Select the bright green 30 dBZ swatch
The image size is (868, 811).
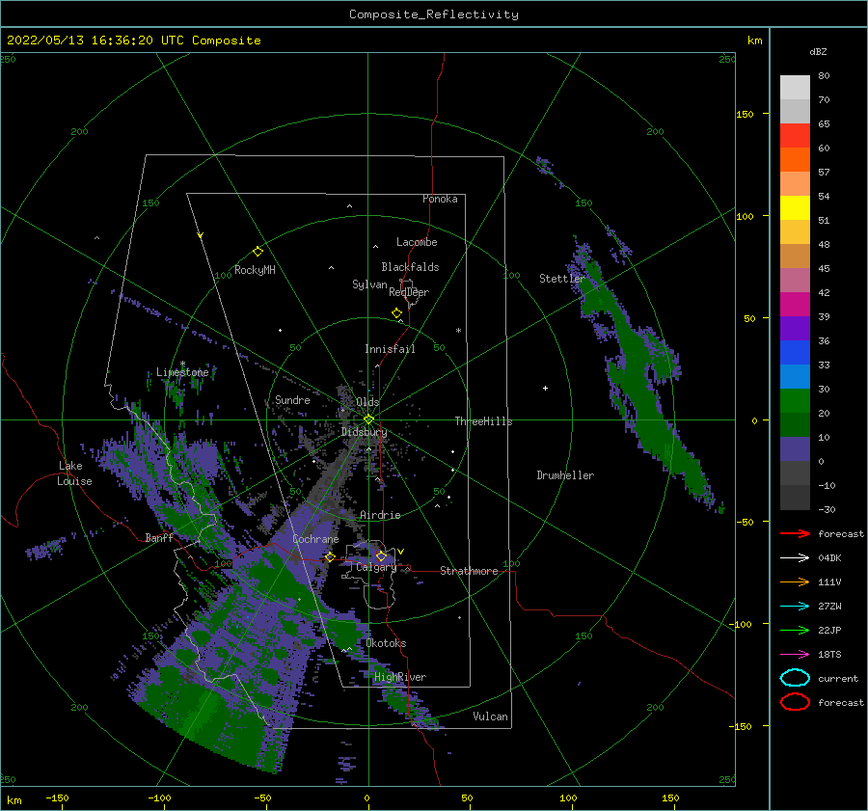795,401
